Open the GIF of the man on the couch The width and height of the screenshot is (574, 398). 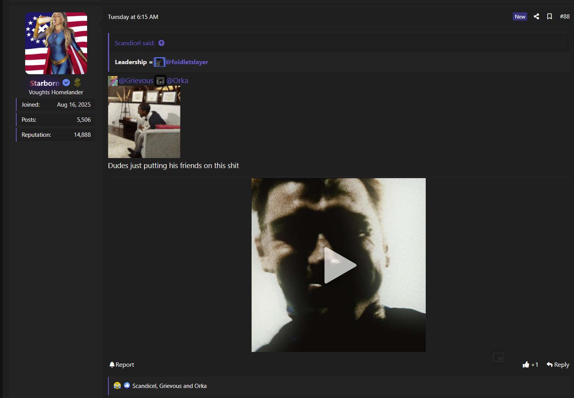(x=144, y=122)
